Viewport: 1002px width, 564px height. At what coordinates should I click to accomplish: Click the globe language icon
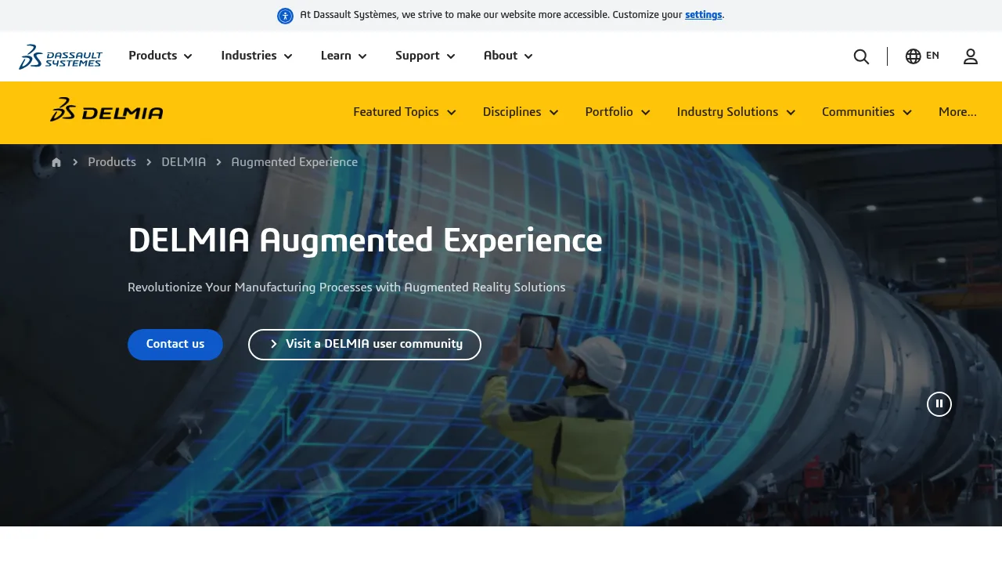913,56
